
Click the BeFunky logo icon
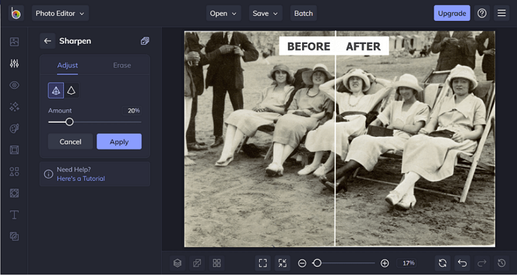pos(16,13)
